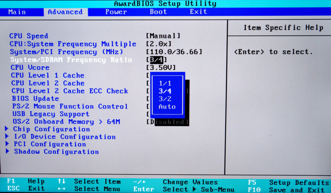331x193 pixels.
Task: Select the CPU Vcore 3.50V value
Action: pyautogui.click(x=161, y=68)
